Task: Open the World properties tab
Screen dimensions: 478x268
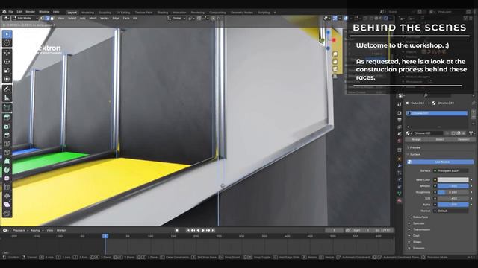Action: click(x=400, y=141)
